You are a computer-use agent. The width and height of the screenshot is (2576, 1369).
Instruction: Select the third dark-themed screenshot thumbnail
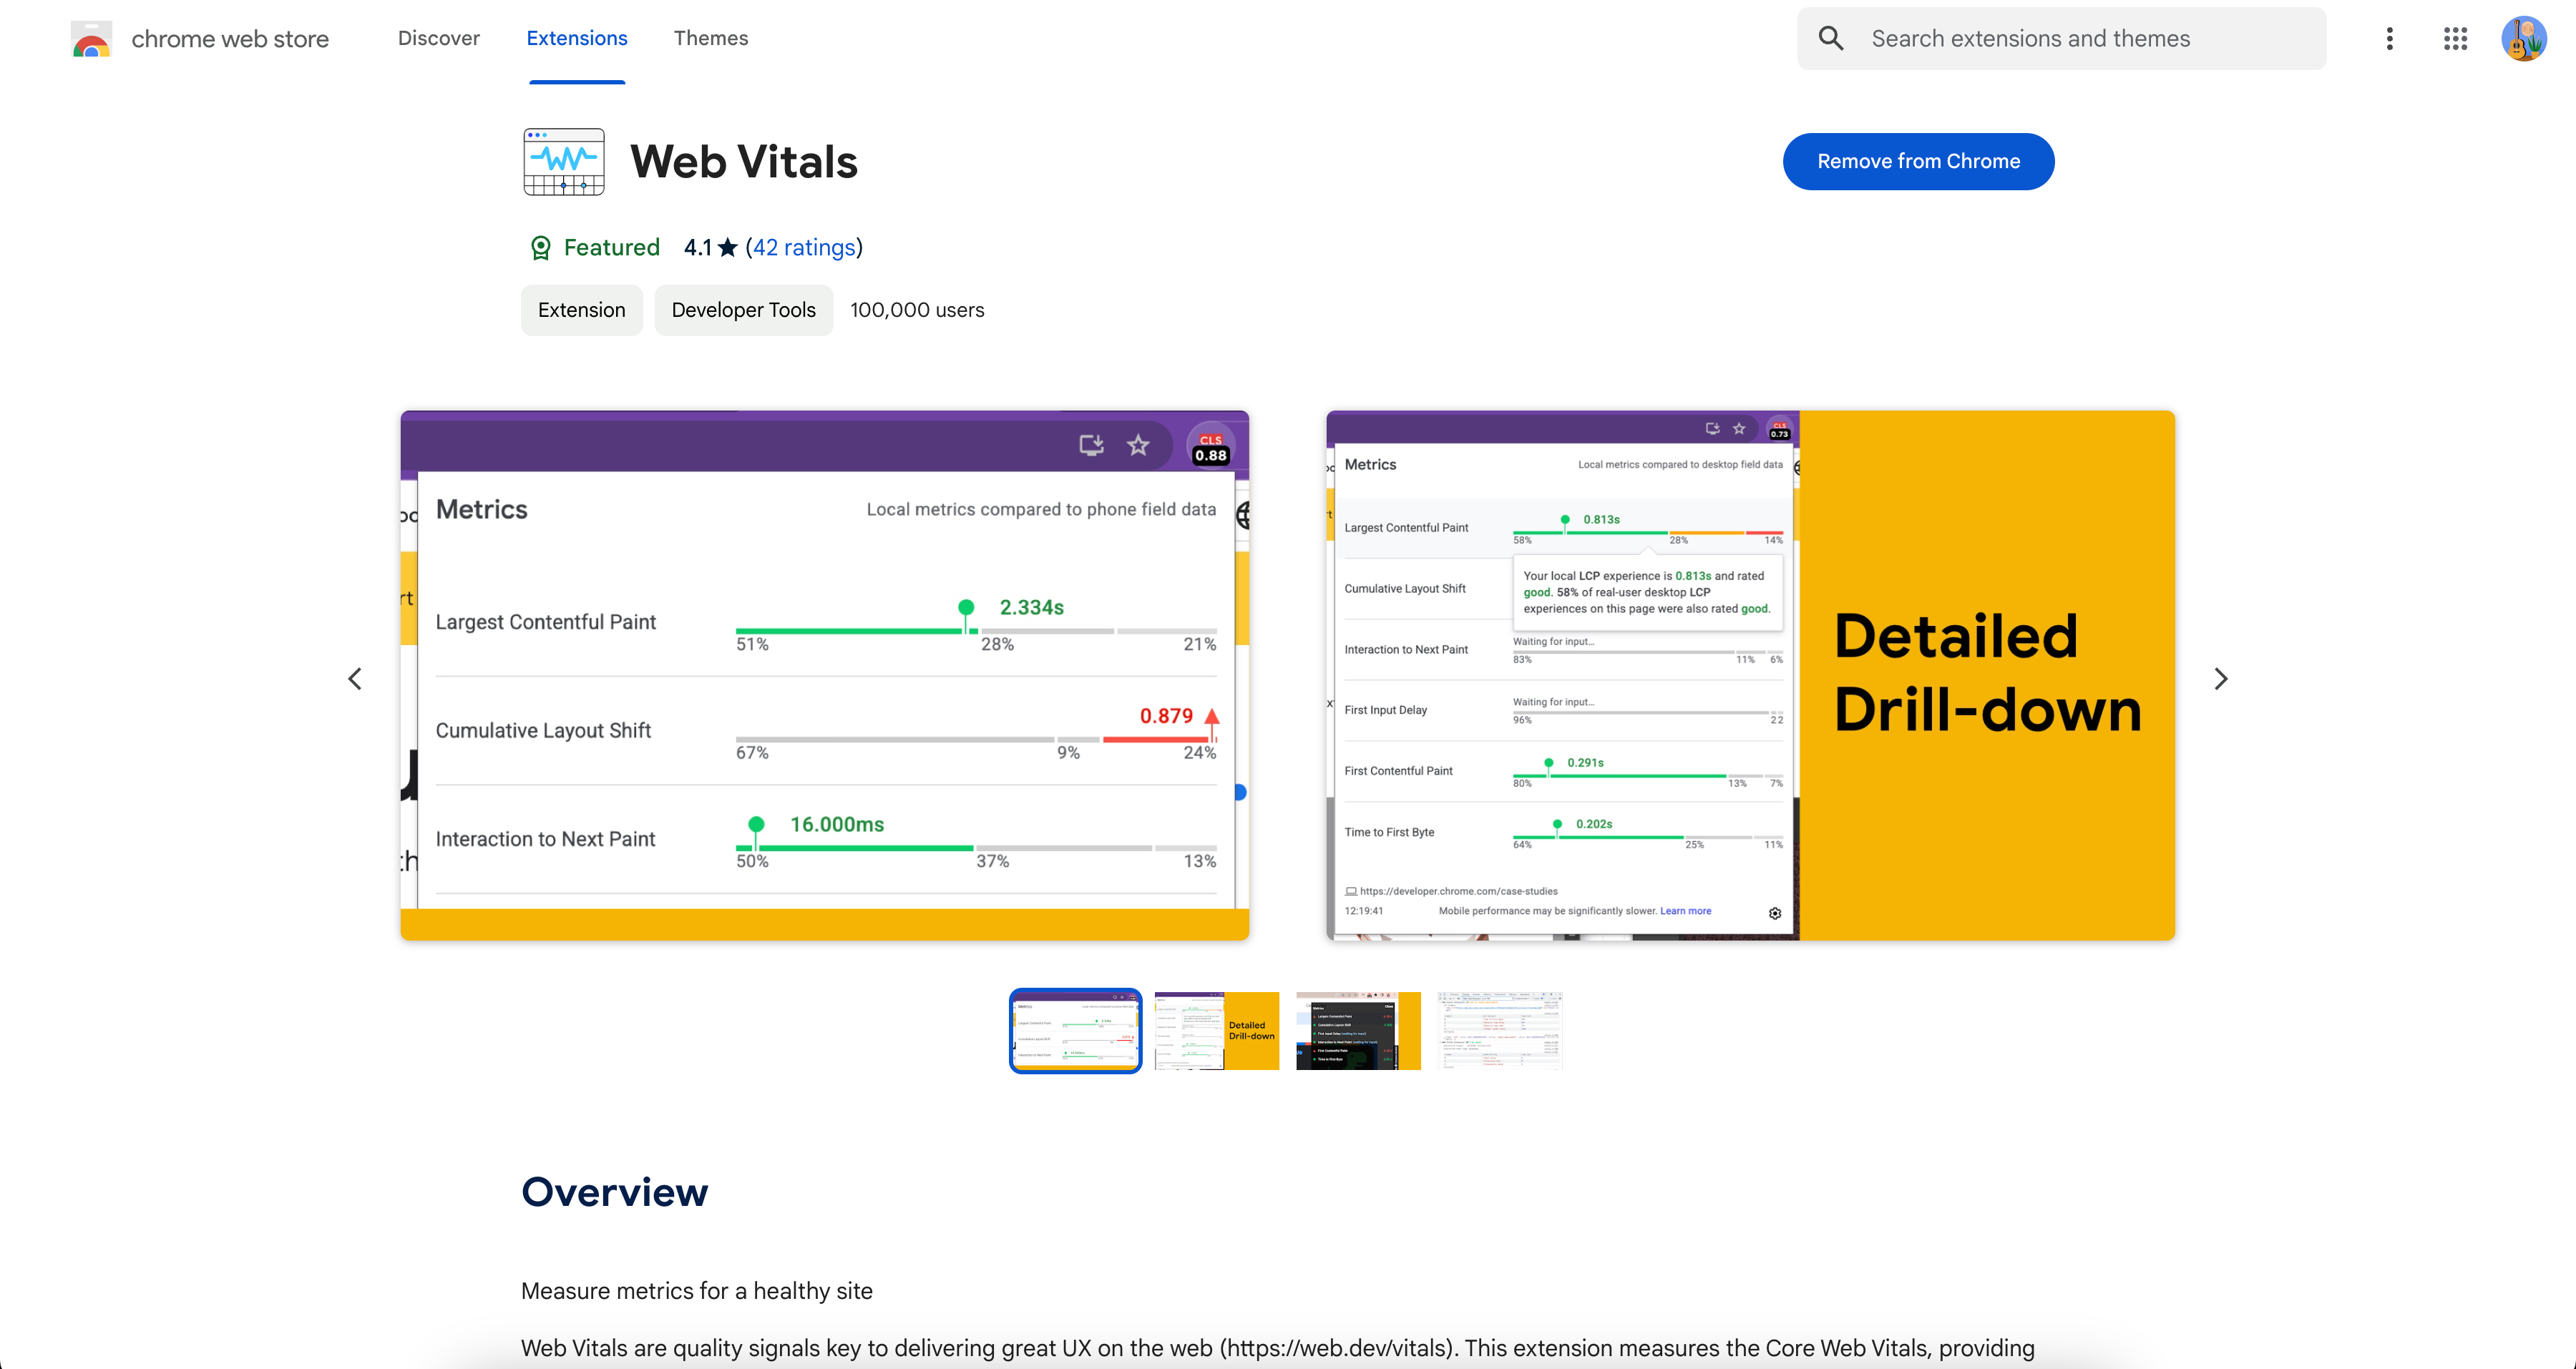click(1357, 1030)
